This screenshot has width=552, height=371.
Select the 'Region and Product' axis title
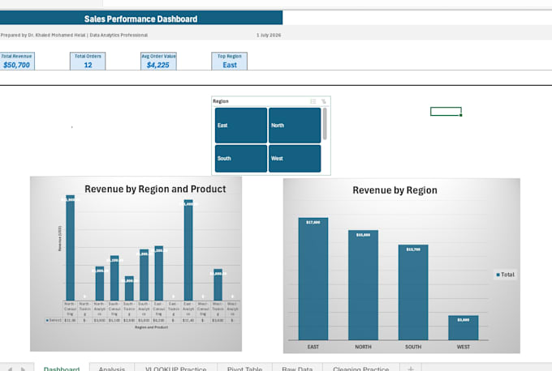tap(151, 327)
